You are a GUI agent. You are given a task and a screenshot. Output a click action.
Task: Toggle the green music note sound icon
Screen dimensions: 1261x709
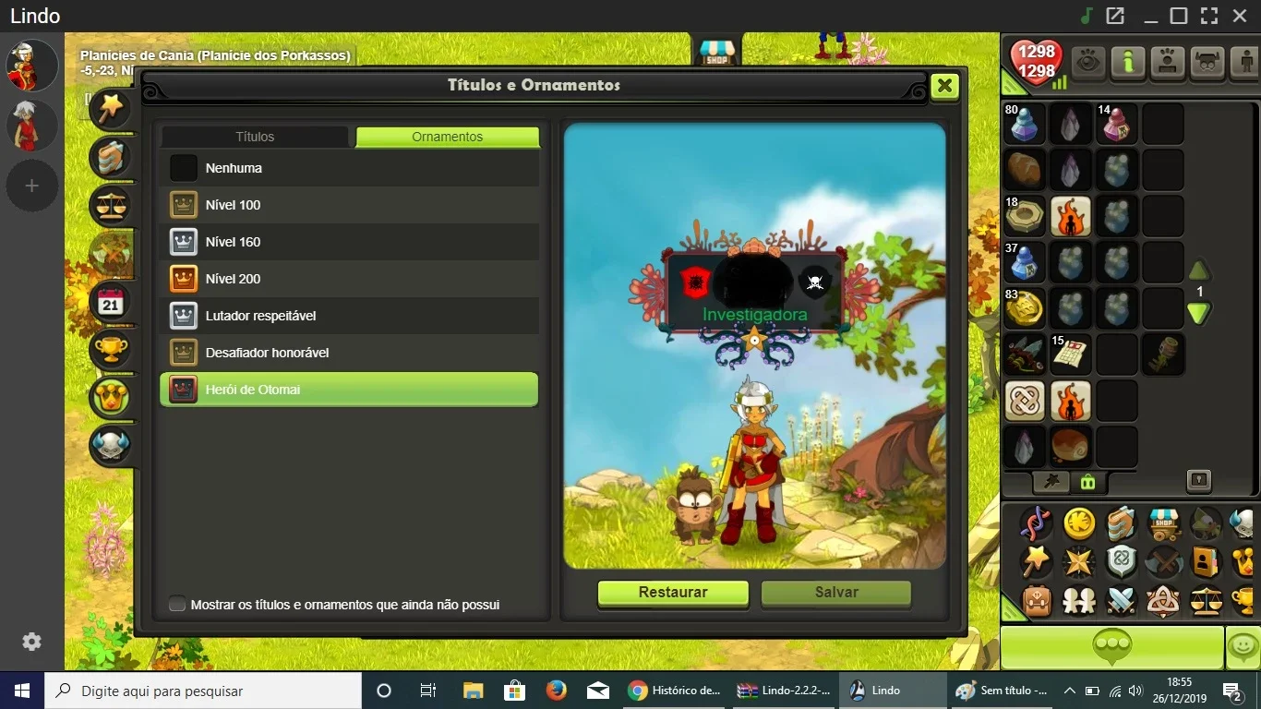(x=1087, y=16)
